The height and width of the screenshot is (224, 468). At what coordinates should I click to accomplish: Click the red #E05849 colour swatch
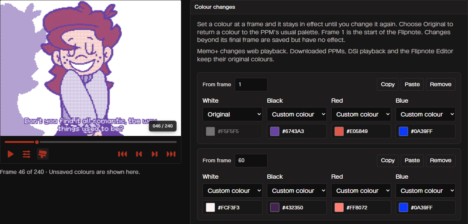[339, 131]
